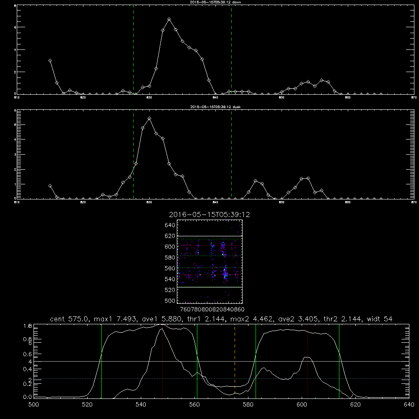Click the timestamp title above the heatmap image
The image size is (419, 419).
209,215
